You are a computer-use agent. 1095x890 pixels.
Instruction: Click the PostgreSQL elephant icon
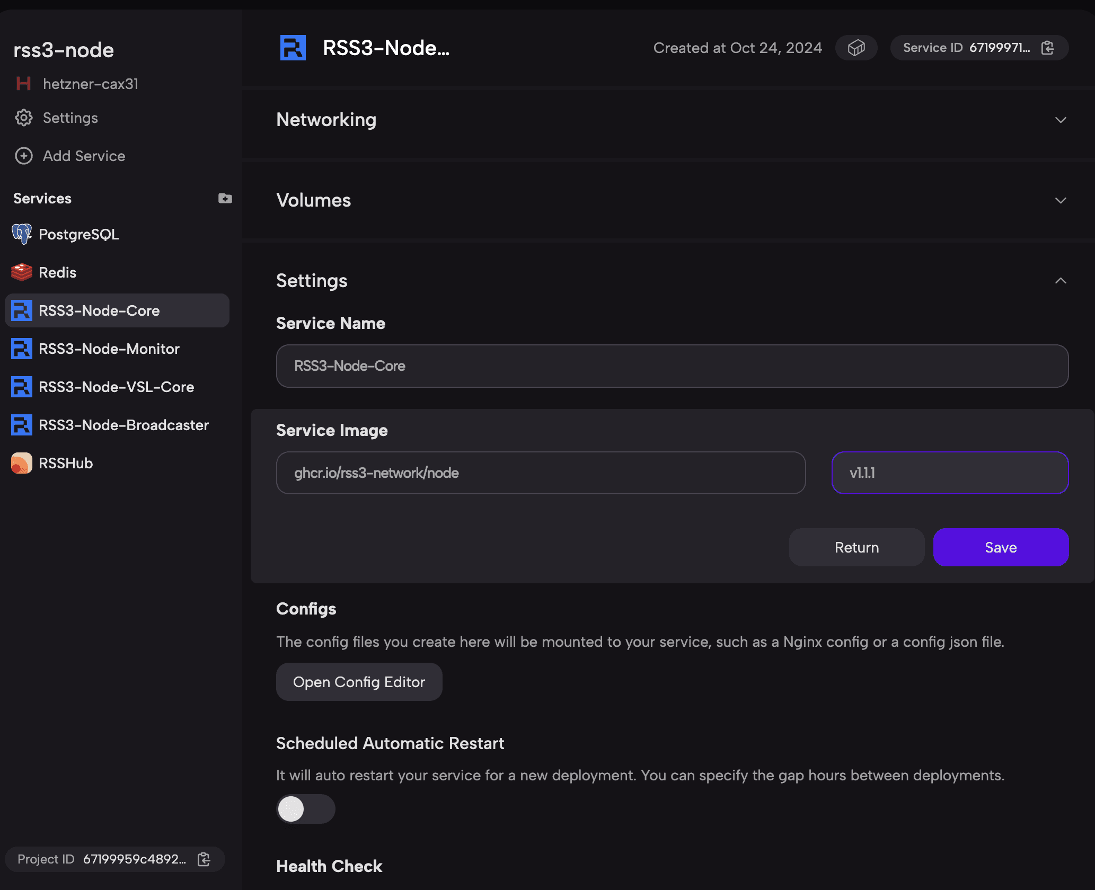point(22,234)
